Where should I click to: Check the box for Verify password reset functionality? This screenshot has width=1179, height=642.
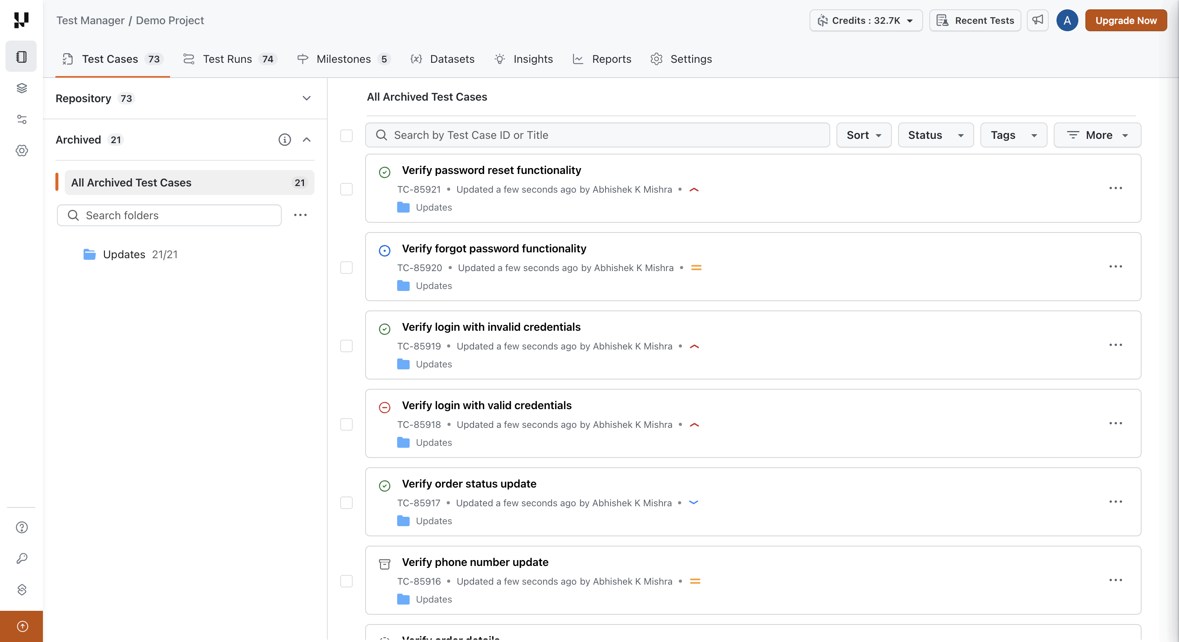point(346,189)
